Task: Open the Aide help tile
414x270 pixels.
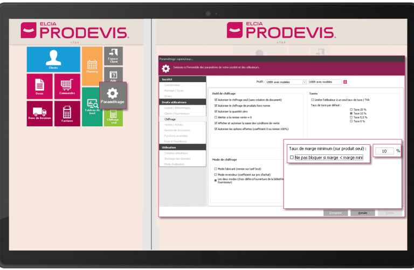Action: (113, 75)
